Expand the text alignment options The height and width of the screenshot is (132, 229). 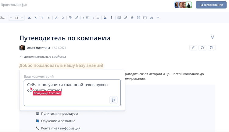pyautogui.click(x=86, y=18)
